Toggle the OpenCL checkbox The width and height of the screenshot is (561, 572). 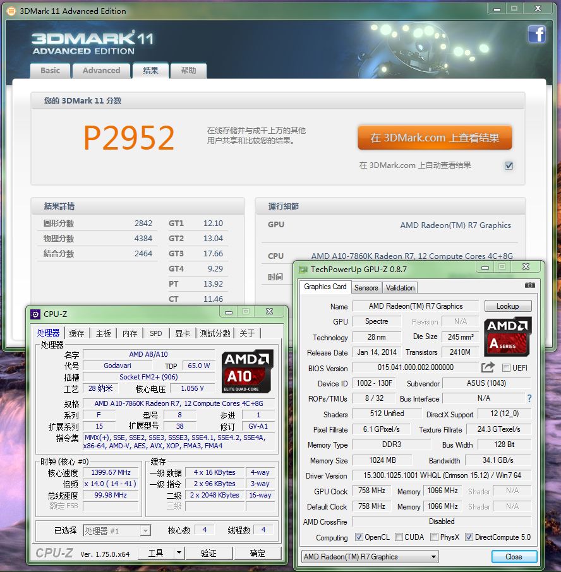pos(359,537)
